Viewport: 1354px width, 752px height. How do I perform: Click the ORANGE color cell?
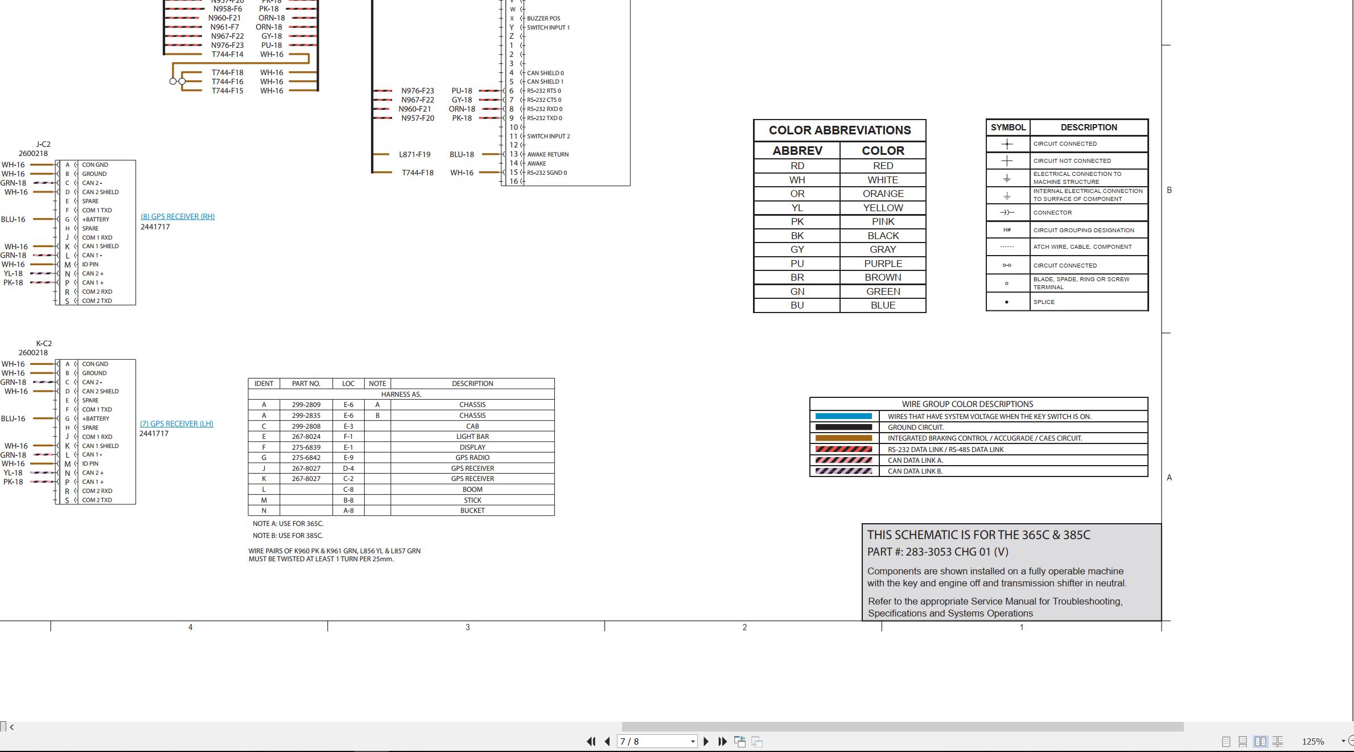tap(883, 194)
